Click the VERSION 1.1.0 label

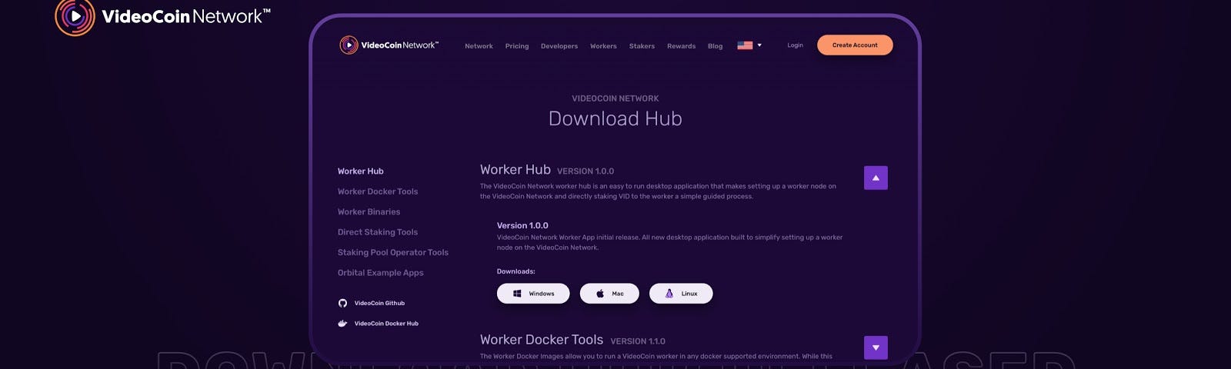[638, 341]
